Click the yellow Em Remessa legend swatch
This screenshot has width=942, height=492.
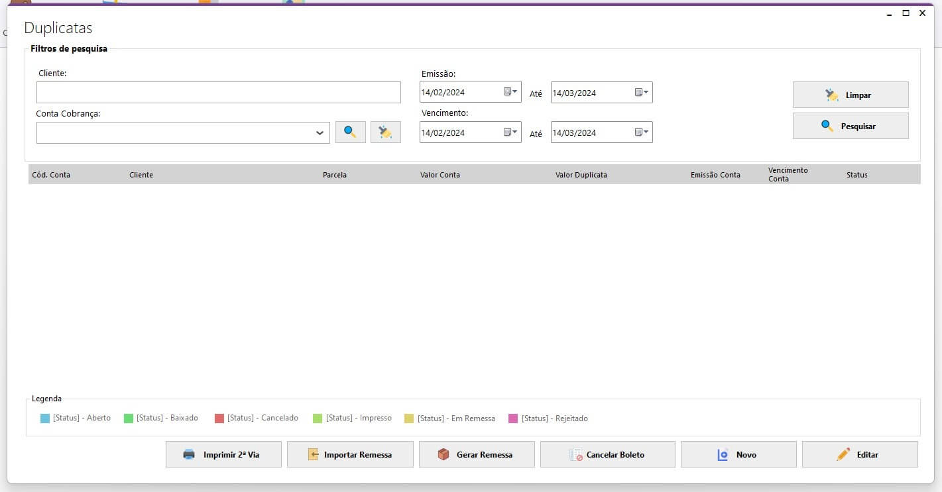click(409, 418)
